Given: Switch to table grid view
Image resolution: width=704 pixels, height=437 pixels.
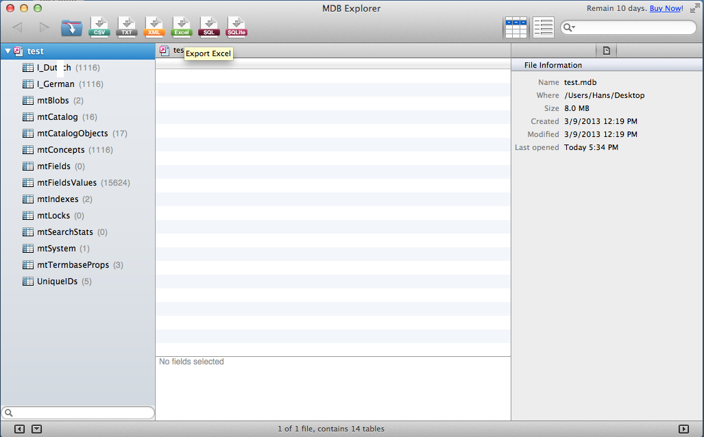Looking at the screenshot, I should click(x=515, y=27).
